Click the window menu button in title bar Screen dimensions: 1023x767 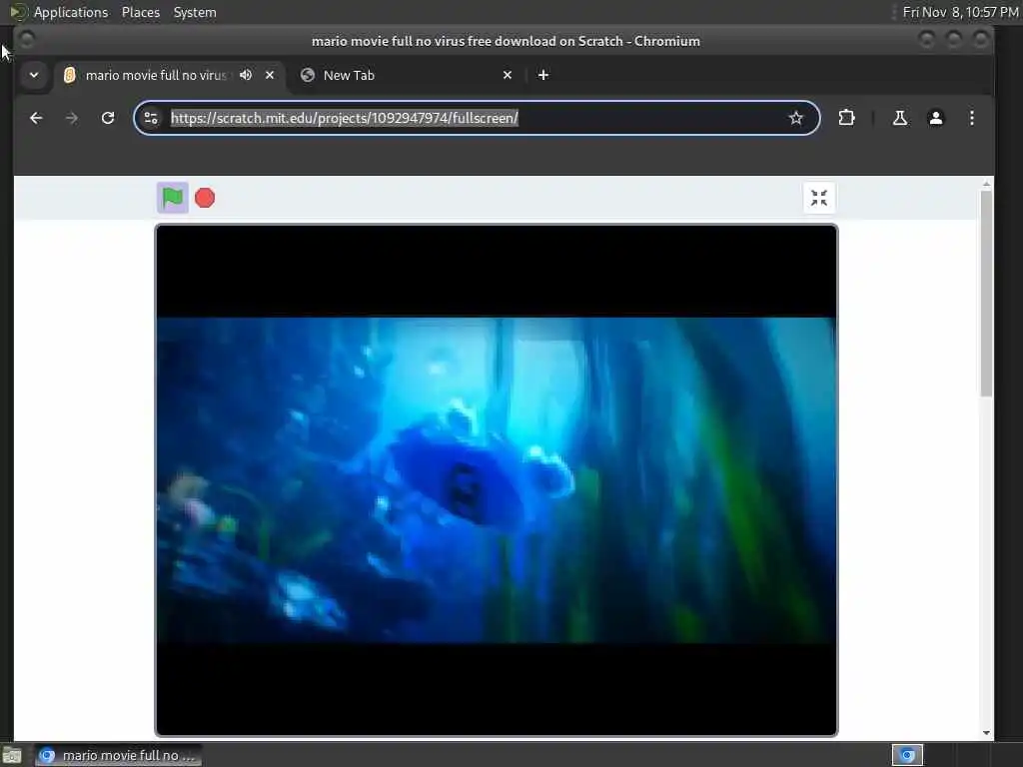point(27,40)
